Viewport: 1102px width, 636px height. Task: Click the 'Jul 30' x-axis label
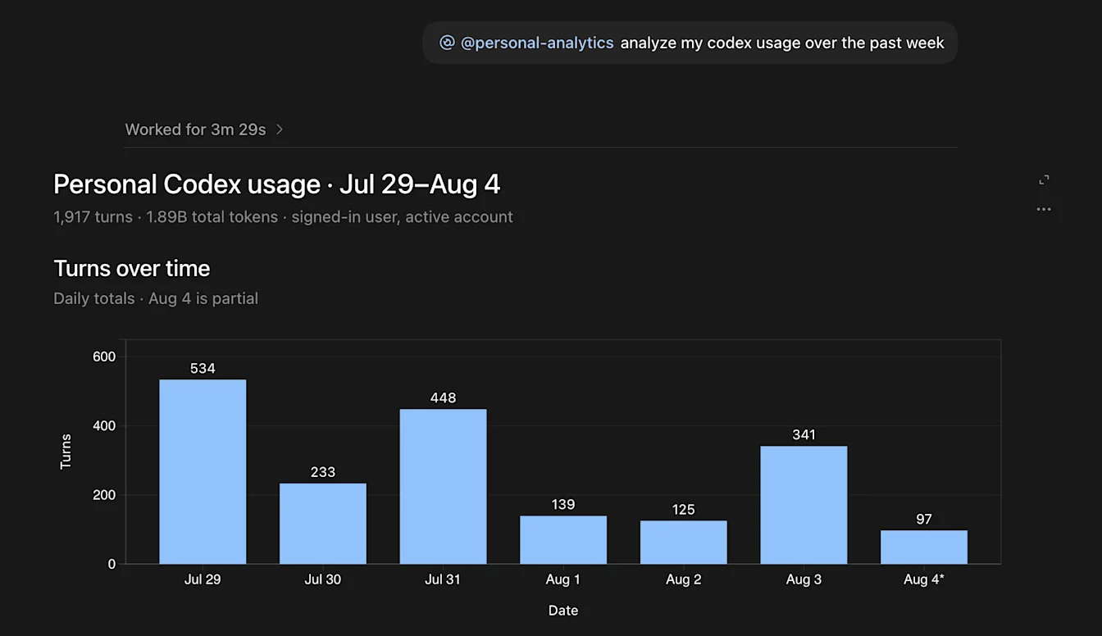[x=323, y=579]
